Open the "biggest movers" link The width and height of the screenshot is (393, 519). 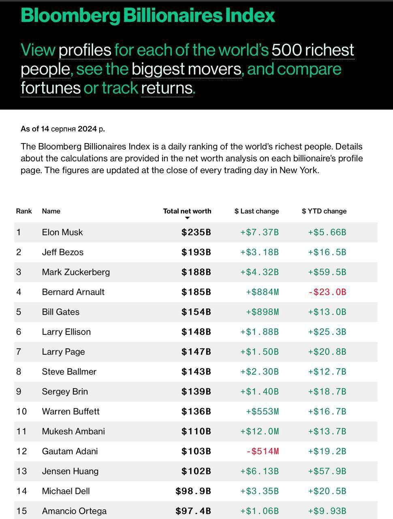coord(186,69)
